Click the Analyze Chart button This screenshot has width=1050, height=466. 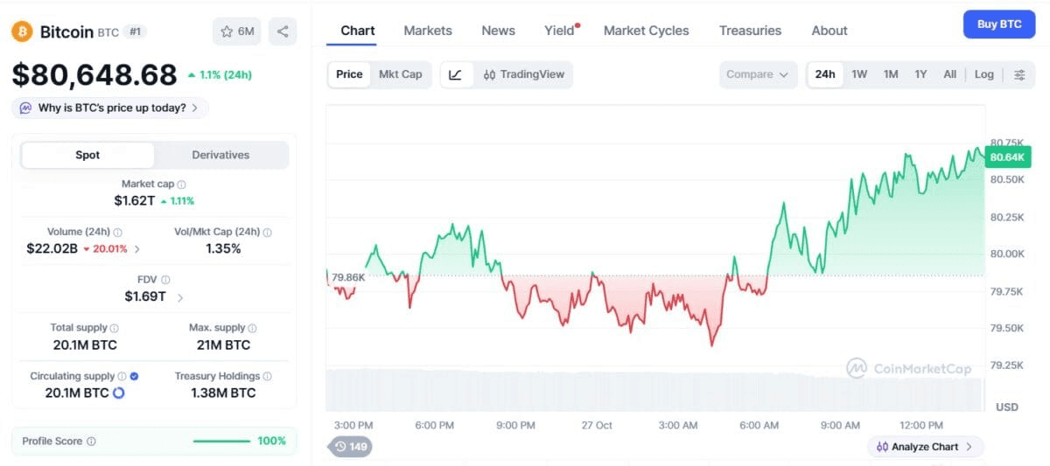(x=926, y=447)
